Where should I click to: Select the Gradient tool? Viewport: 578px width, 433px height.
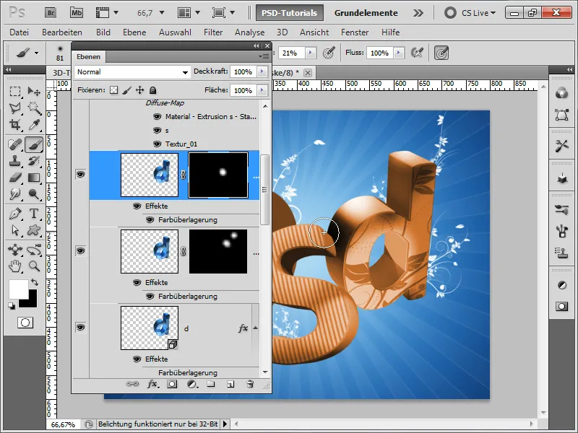pyautogui.click(x=34, y=178)
